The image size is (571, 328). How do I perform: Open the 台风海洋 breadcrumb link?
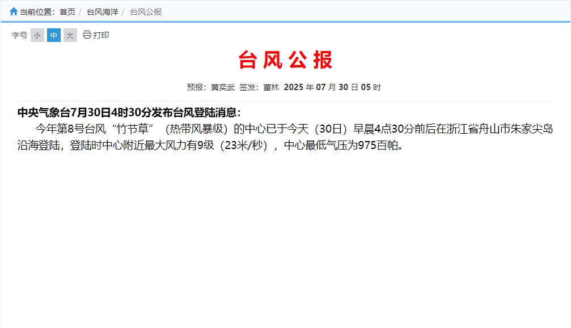(x=103, y=11)
